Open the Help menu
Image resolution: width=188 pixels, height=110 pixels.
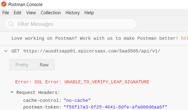89,13
